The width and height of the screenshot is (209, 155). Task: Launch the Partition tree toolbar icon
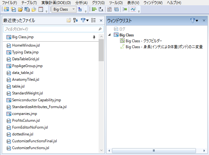click(x=125, y=9)
